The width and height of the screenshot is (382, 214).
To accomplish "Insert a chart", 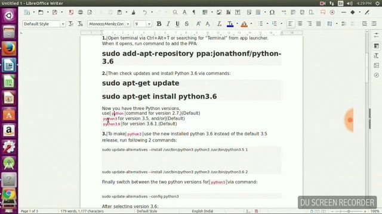I will (228, 12).
